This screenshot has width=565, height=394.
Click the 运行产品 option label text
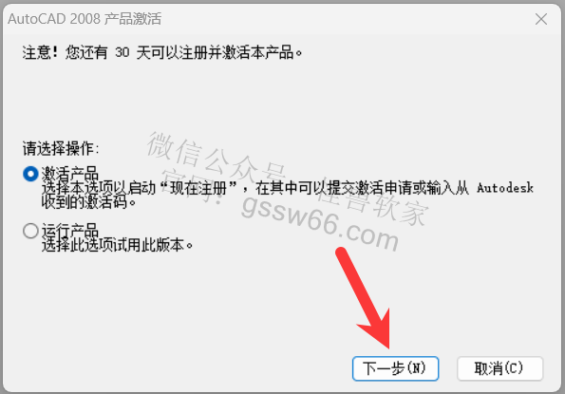[x=70, y=231]
